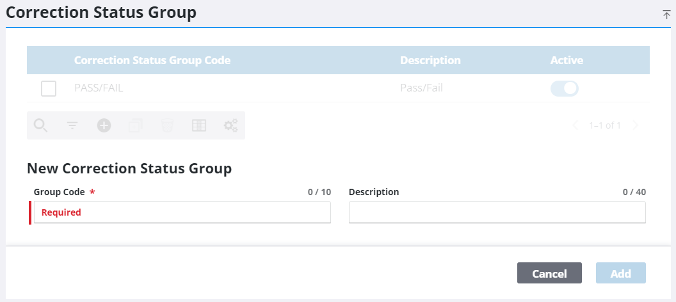Check the PASS/FAIL row checkbox
Viewport: 676px width, 302px height.
pyautogui.click(x=49, y=88)
